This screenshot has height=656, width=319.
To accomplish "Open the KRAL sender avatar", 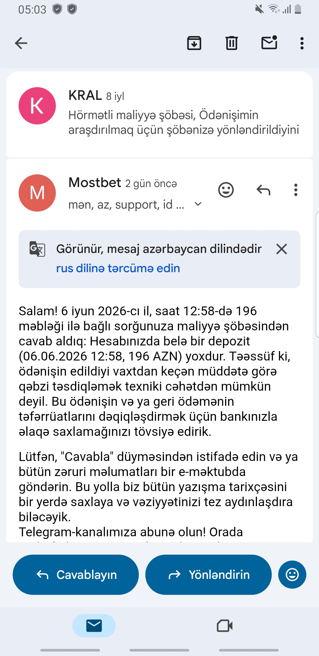I will [37, 106].
